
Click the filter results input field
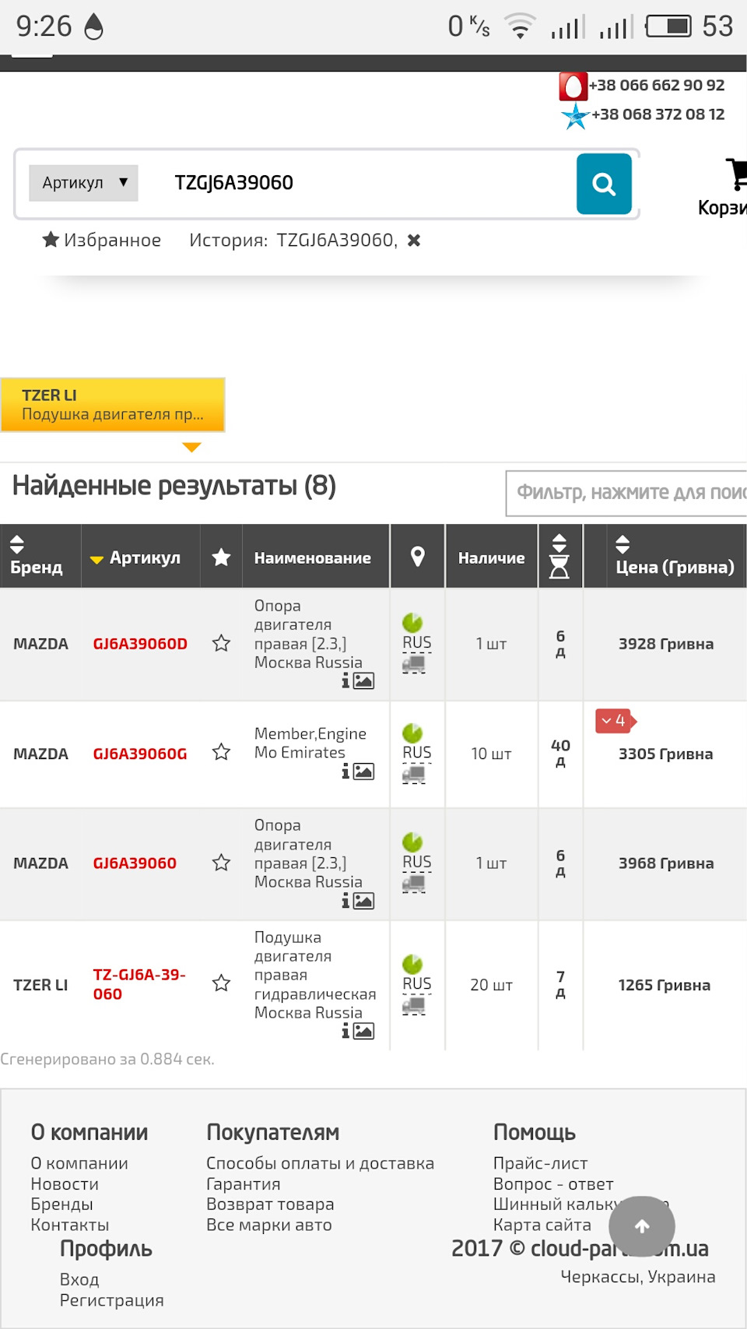tap(626, 493)
